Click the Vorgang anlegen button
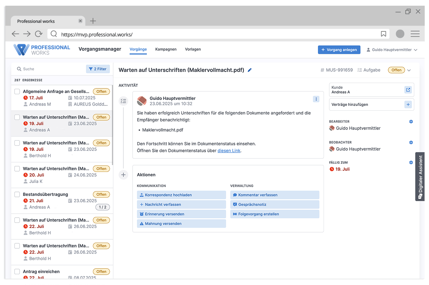Screen dimensions: 429x285 pyautogui.click(x=339, y=50)
